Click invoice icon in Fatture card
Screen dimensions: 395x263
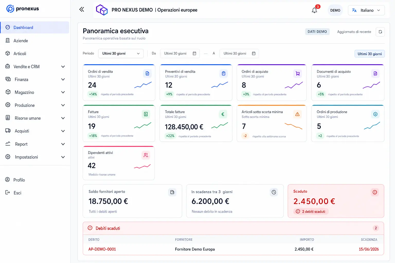coord(146,114)
